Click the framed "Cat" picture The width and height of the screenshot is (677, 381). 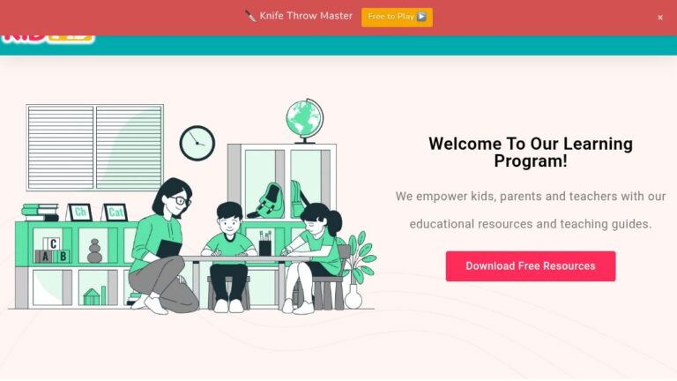pyautogui.click(x=115, y=212)
